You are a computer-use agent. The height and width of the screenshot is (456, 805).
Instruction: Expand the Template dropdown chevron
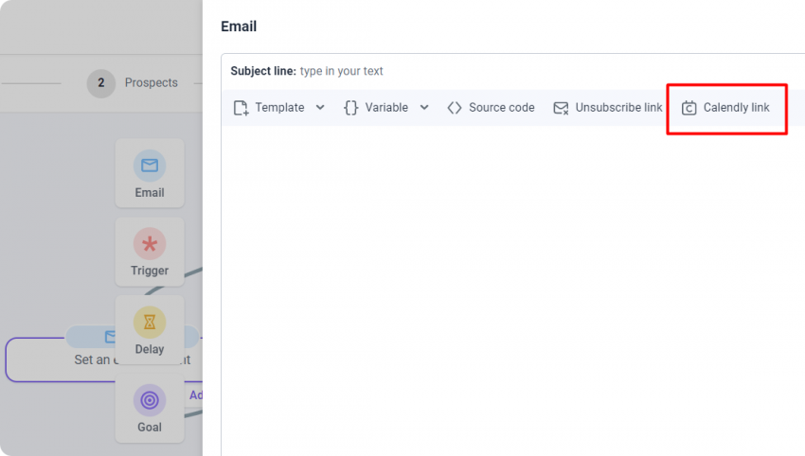[320, 107]
